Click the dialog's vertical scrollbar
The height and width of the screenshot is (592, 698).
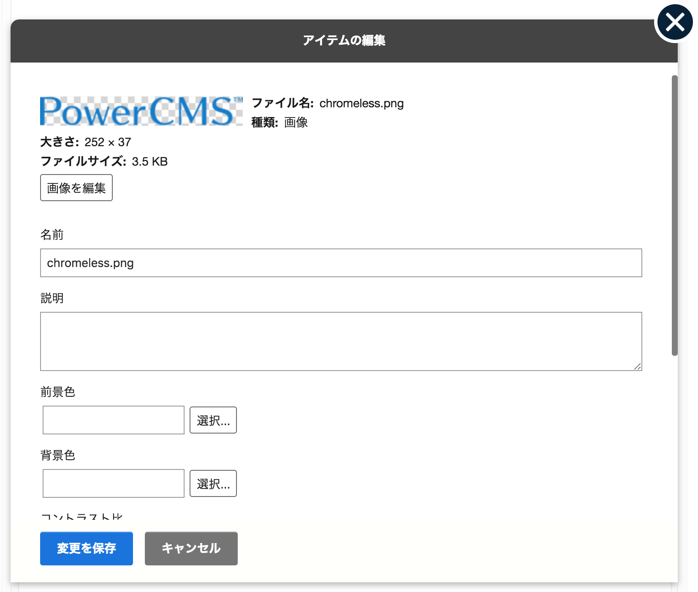(x=675, y=216)
